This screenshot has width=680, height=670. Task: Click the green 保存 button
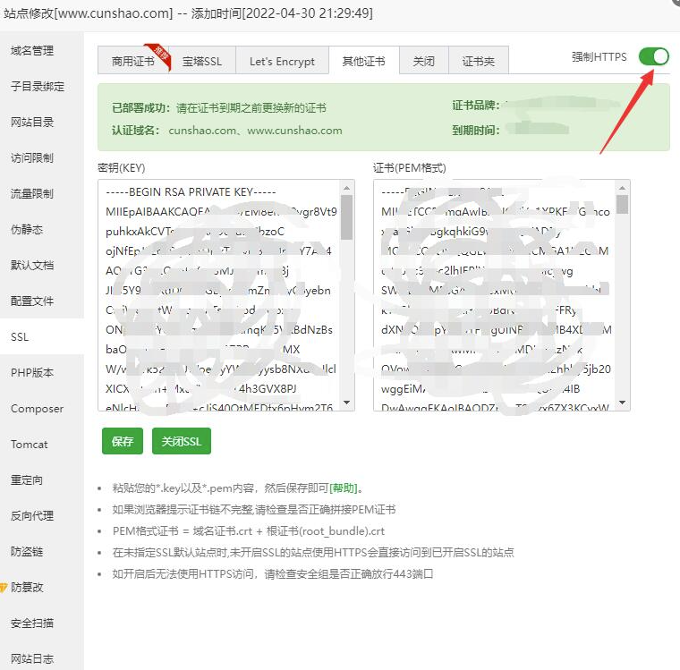pos(123,441)
